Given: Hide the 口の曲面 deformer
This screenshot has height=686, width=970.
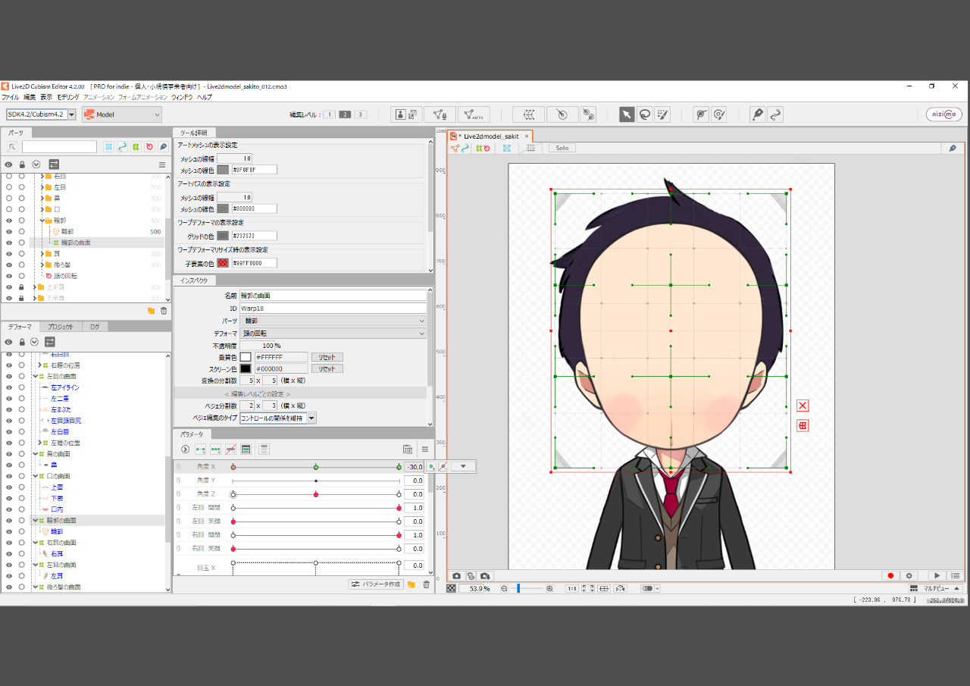Looking at the screenshot, I should [x=9, y=476].
